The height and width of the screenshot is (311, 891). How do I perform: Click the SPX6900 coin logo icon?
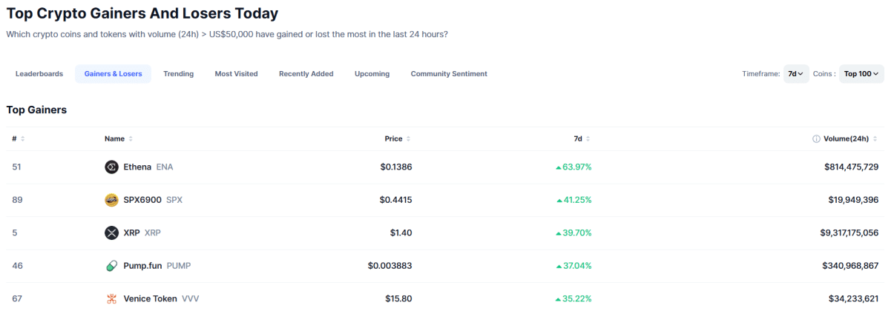click(111, 200)
